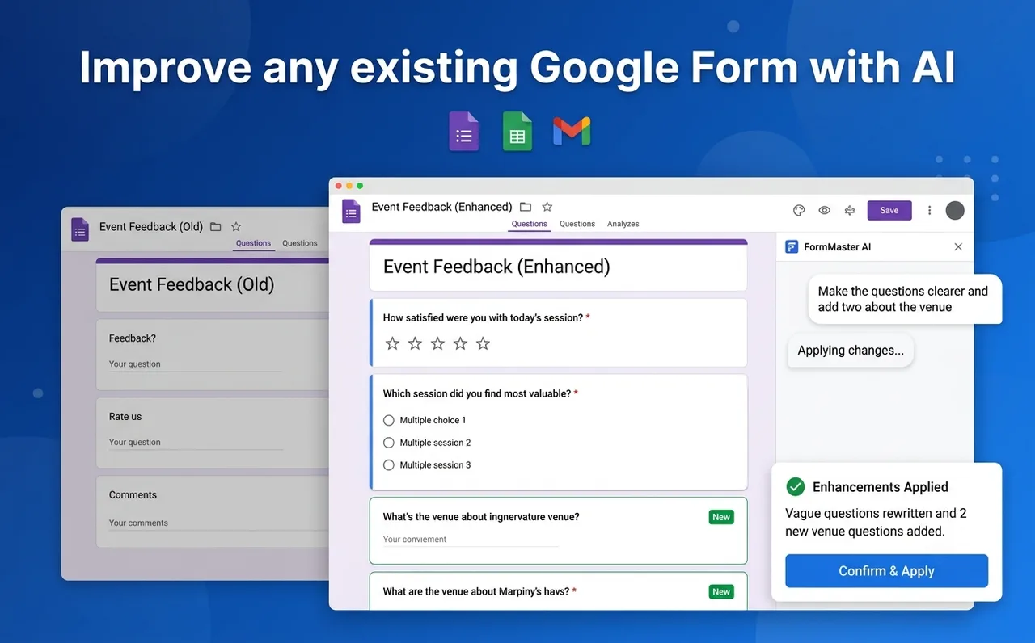The image size is (1035, 643).
Task: Click the Forms logo in Enhanced window header
Action: coord(351,211)
